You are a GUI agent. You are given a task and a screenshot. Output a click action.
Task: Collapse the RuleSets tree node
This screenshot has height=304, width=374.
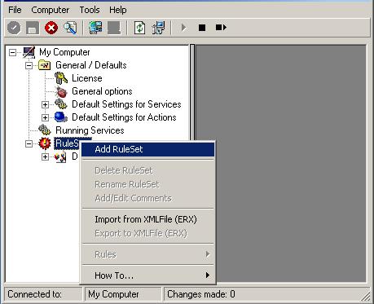[x=29, y=143]
